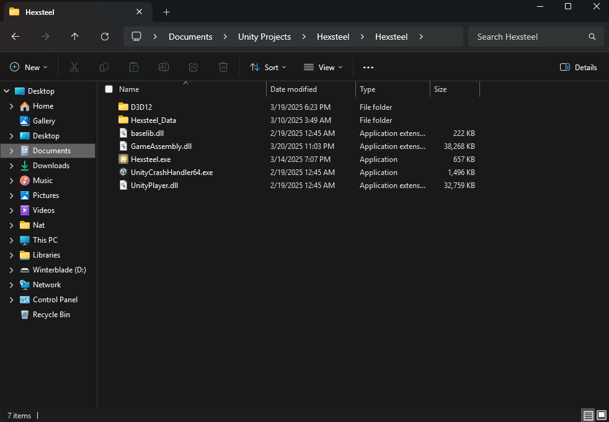Click the 38,268 KB size cell
This screenshot has width=609, height=422.
459,146
